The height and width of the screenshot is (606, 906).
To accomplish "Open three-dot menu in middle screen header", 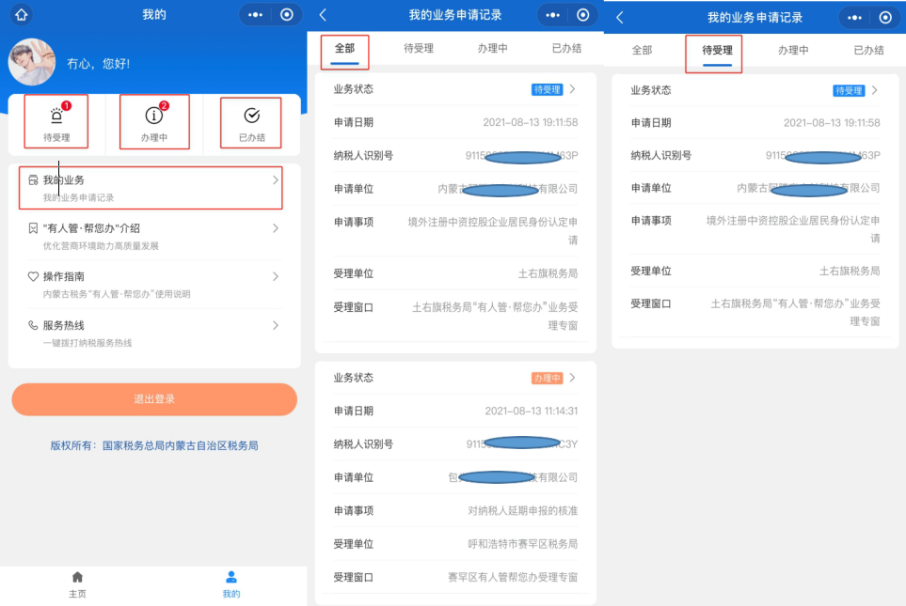I will coord(552,15).
